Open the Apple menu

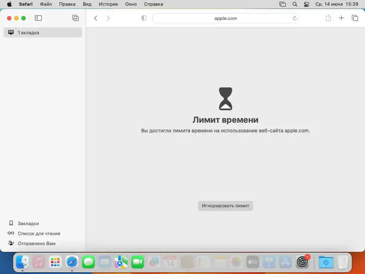[9, 4]
